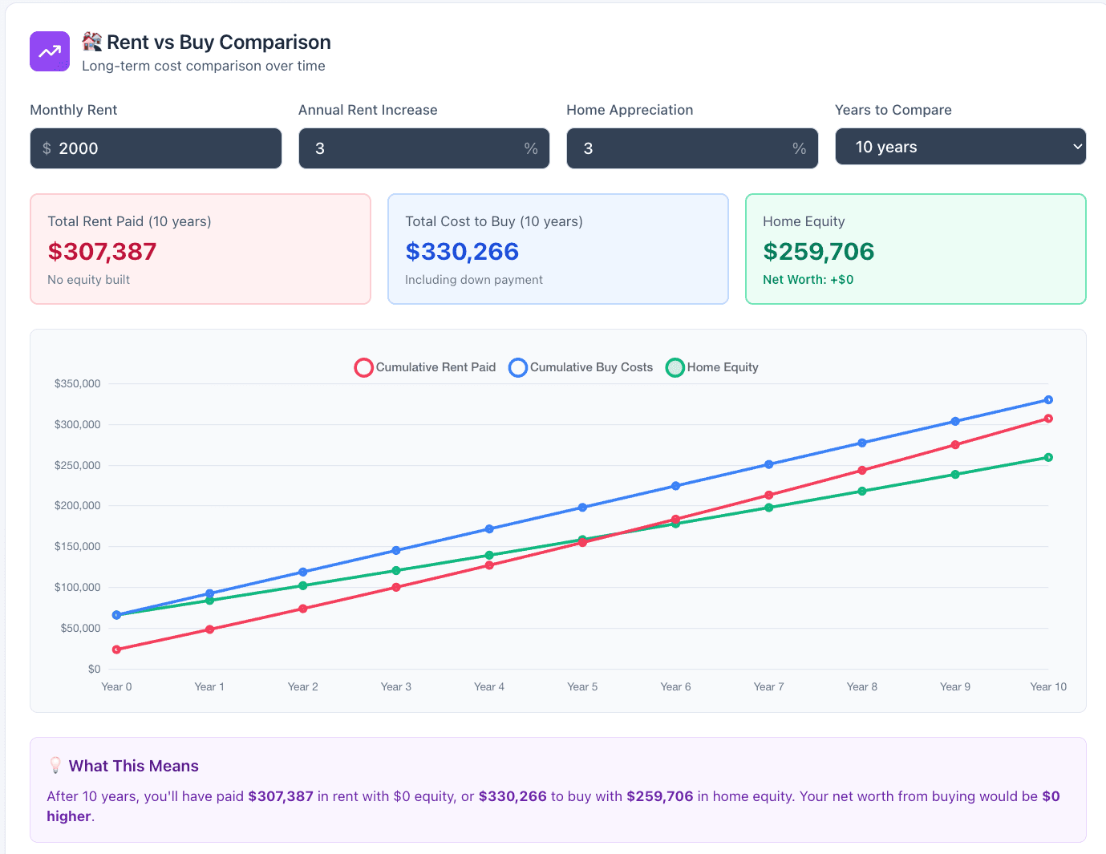This screenshot has height=854, width=1106.
Task: Click the Home Equity $259,706 card value
Action: [x=819, y=252]
